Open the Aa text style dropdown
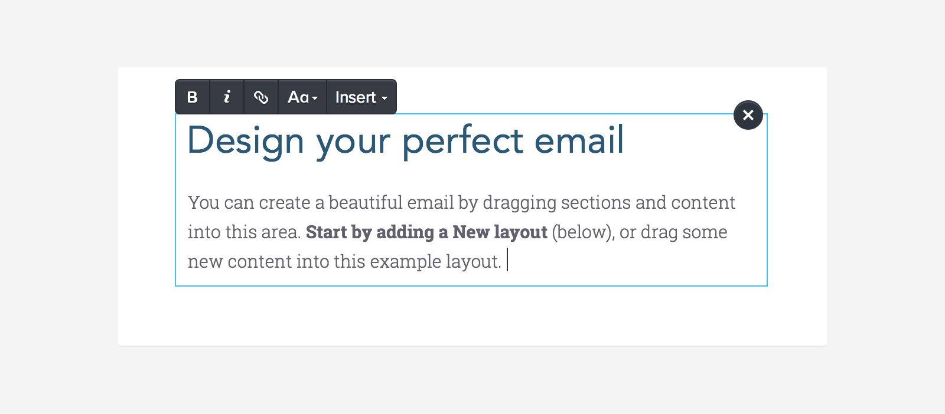The height and width of the screenshot is (414, 945). [x=302, y=97]
